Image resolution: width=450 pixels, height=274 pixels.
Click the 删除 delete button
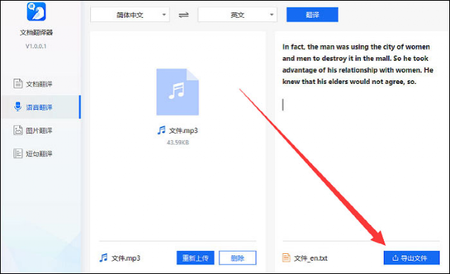pyautogui.click(x=237, y=258)
